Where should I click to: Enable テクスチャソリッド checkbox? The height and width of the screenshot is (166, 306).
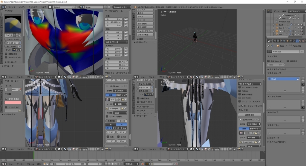[x=240, y=88]
